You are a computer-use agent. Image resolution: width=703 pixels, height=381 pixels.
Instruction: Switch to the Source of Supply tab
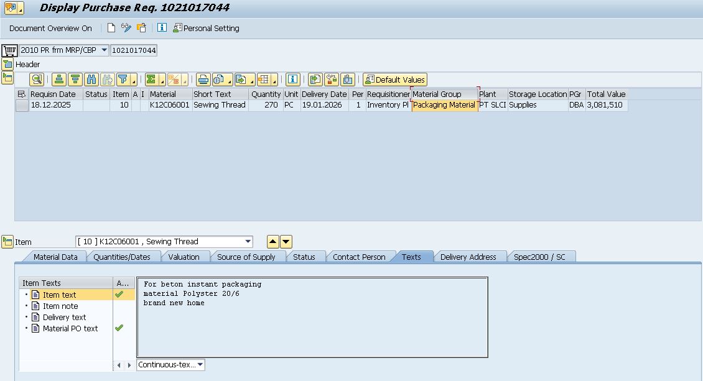[246, 257]
